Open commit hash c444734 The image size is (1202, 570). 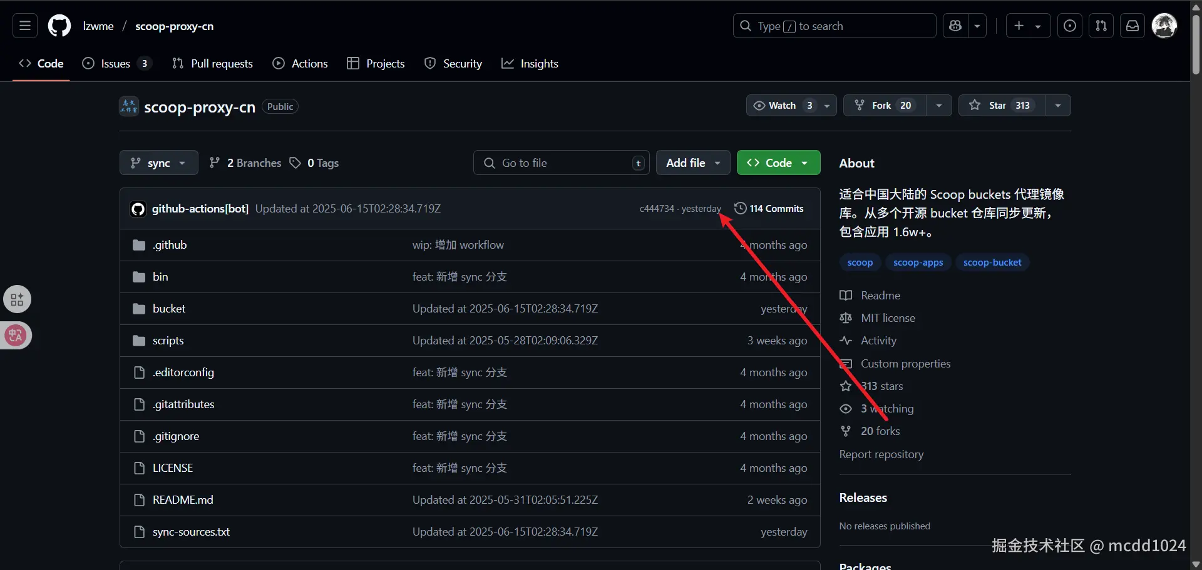point(657,209)
